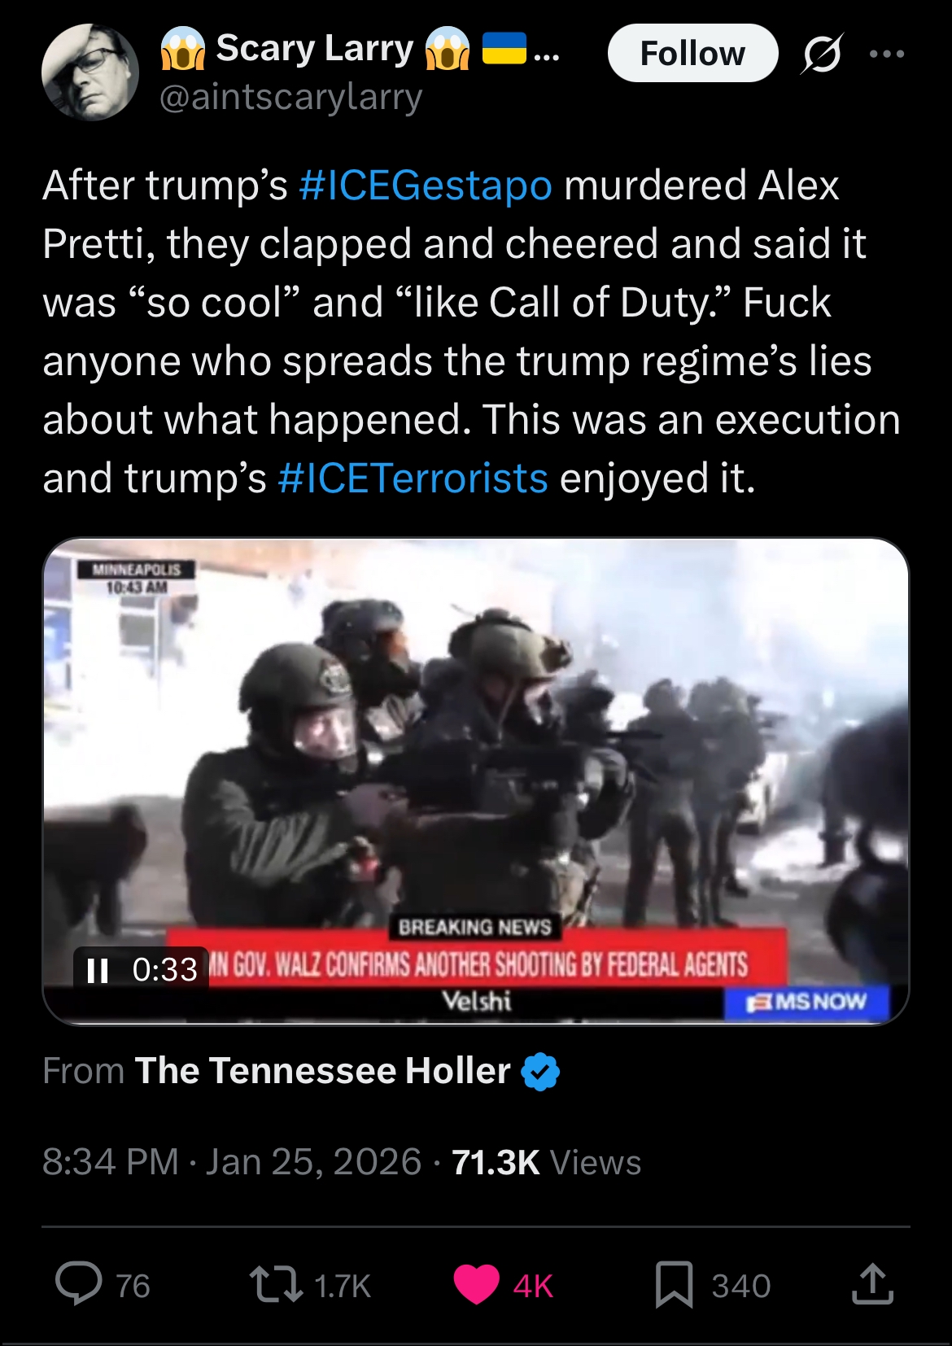Reply using the comment bubble icon
This screenshot has height=1346, width=952.
(x=79, y=1284)
